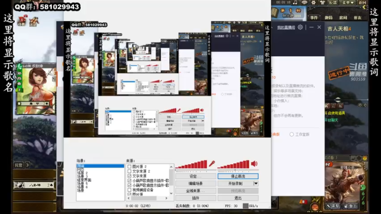
Task: Select scene 场景 6 in scenes list
Action: [82, 187]
